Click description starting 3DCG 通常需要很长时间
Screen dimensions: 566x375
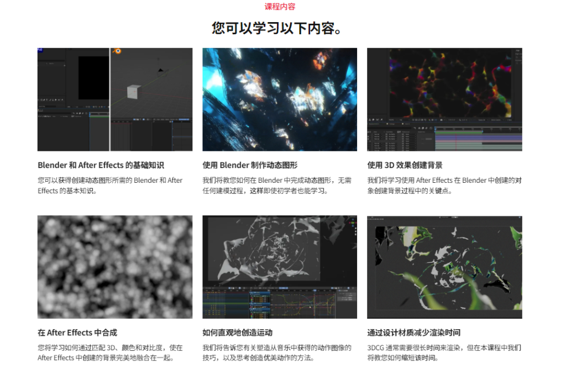tap(444, 353)
